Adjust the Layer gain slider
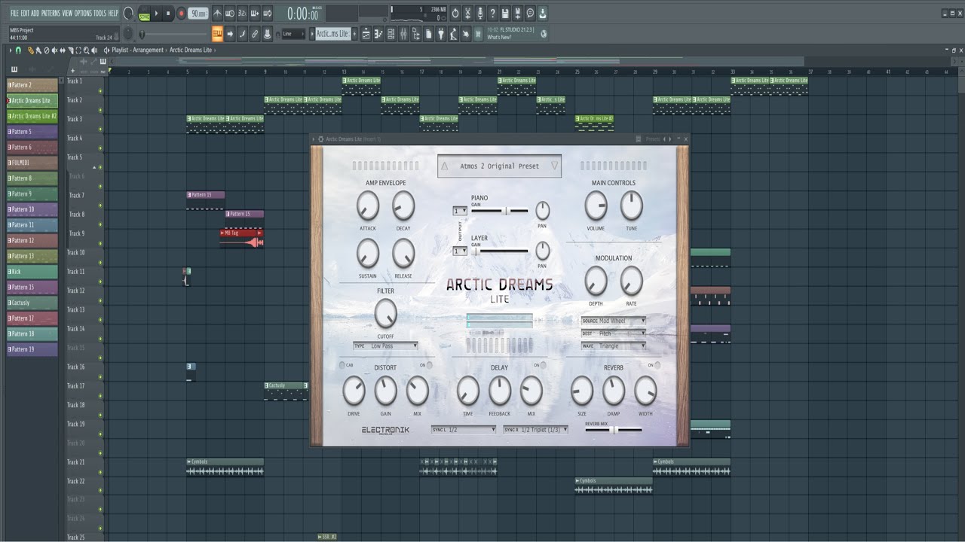965x542 pixels. [x=500, y=251]
